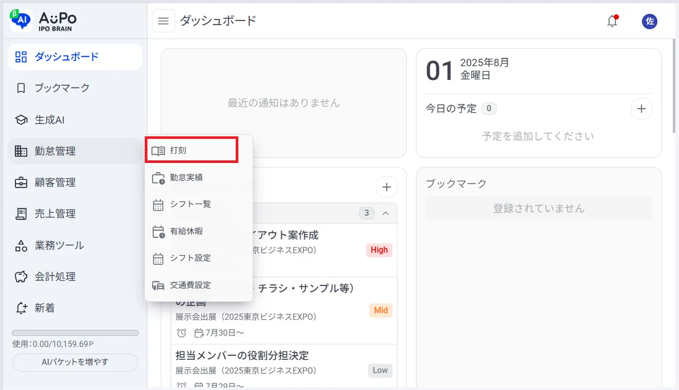Image resolution: width=679 pixels, height=390 pixels.
Task: Click the 予定を追加してください text
Action: coord(538,136)
